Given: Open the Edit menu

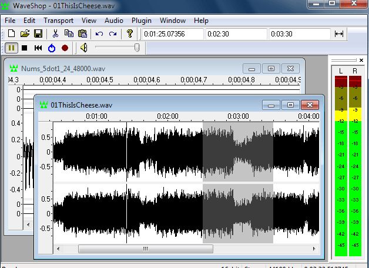Looking at the screenshot, I should (29, 21).
